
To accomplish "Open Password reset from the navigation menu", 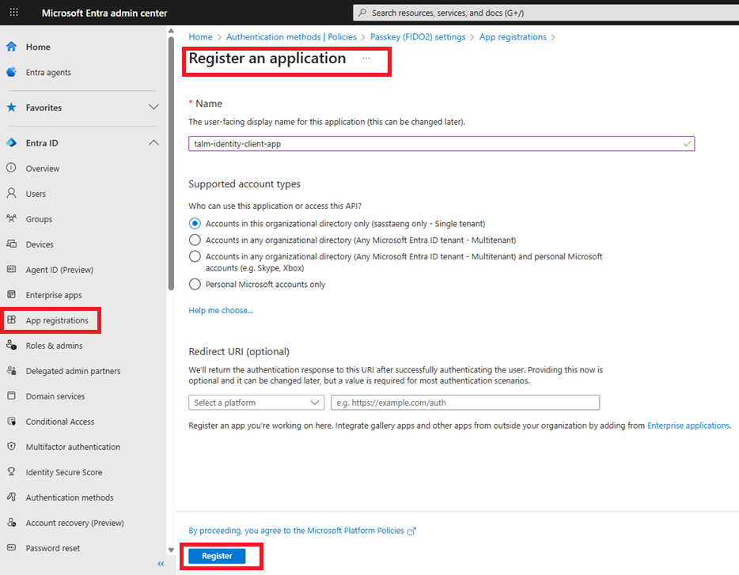I will click(53, 547).
